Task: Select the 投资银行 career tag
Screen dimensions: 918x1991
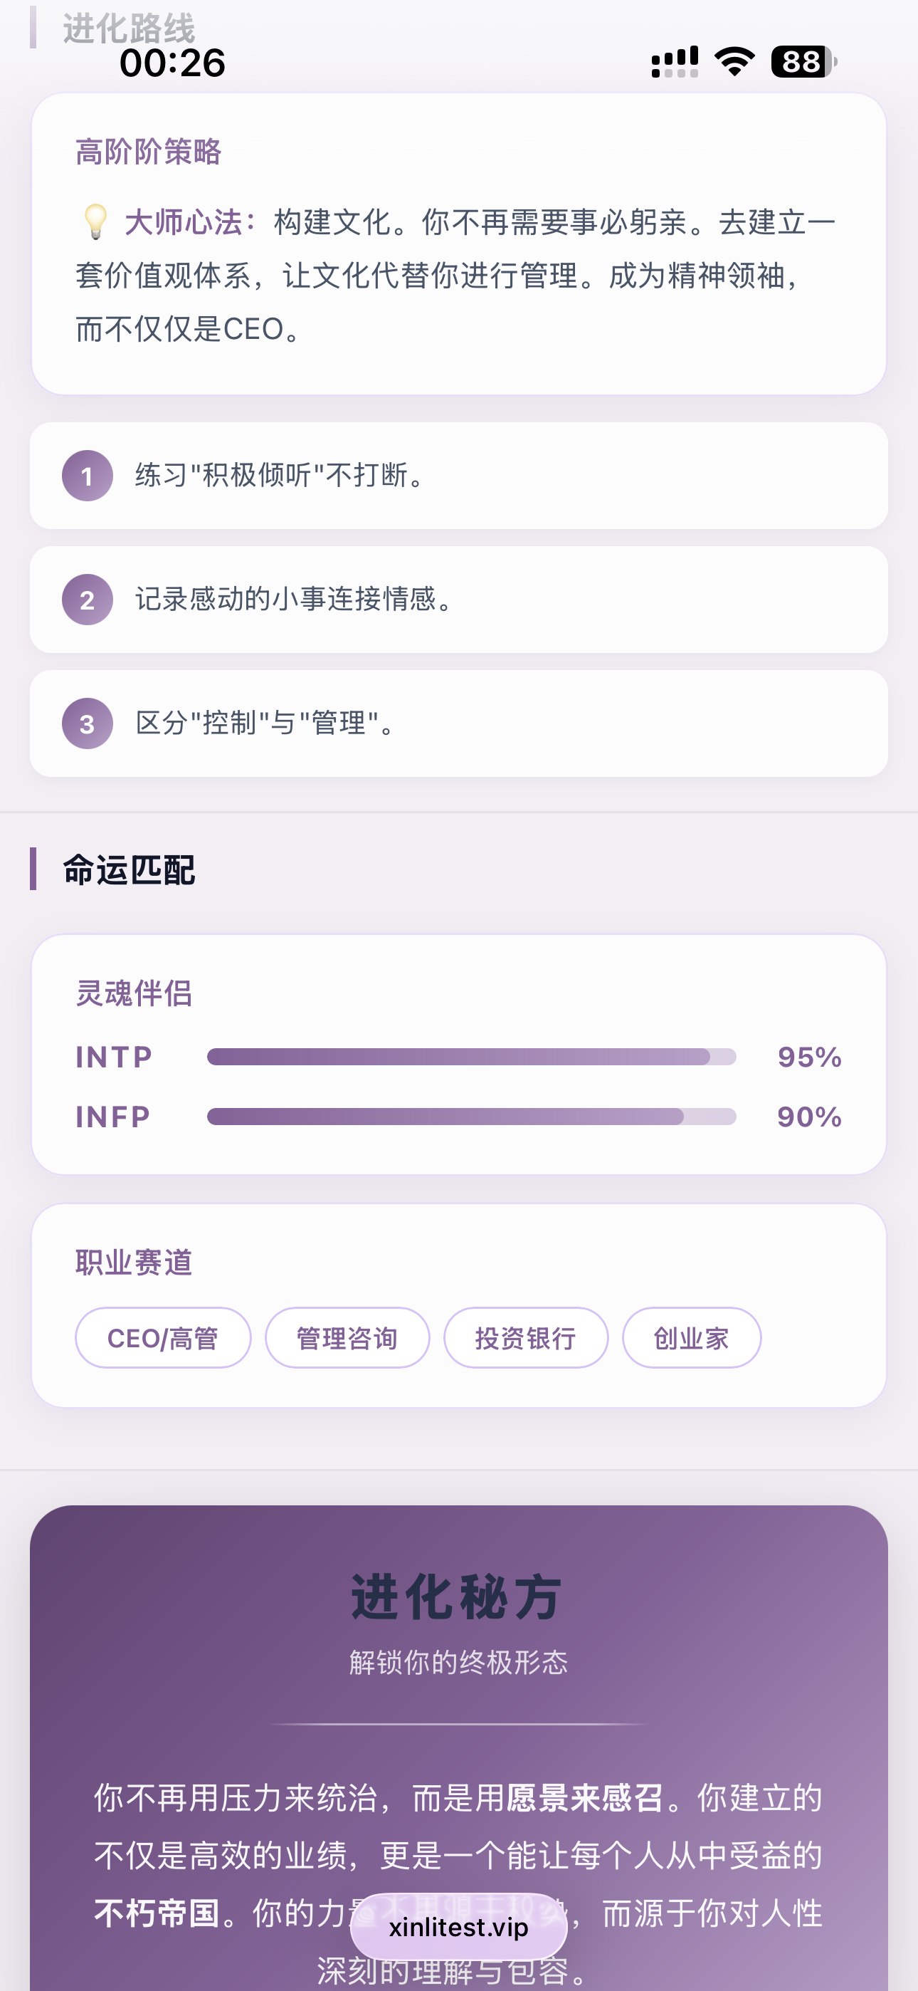Action: click(525, 1338)
